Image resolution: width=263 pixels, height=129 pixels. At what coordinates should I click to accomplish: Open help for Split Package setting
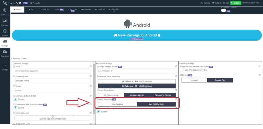[259, 67]
